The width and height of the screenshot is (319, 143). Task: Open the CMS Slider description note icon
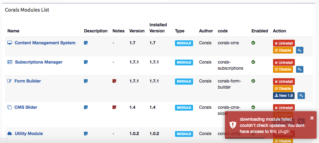pyautogui.click(x=86, y=107)
